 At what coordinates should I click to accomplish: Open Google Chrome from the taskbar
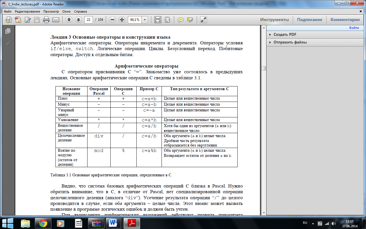pos(43,223)
